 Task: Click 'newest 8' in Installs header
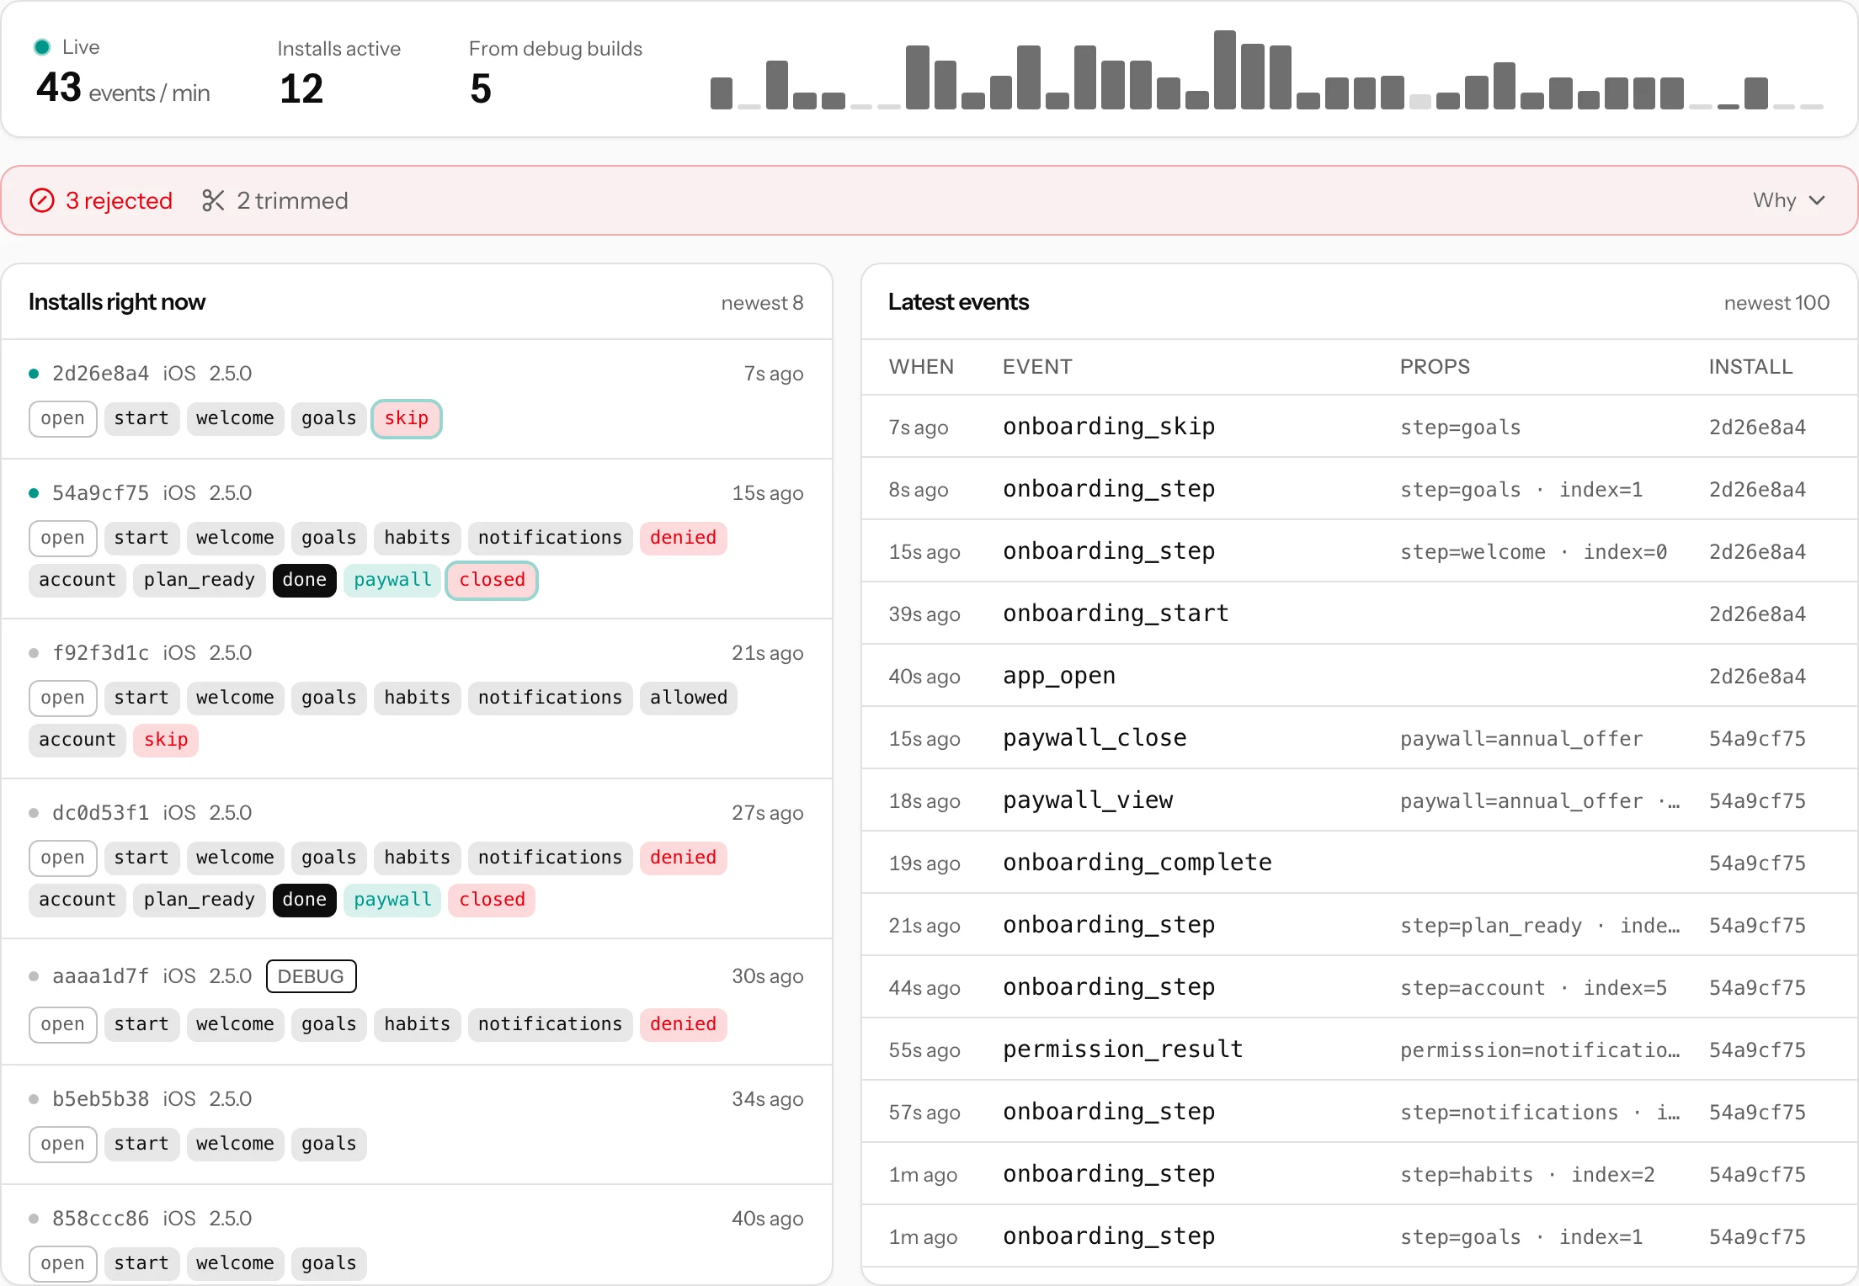point(762,303)
